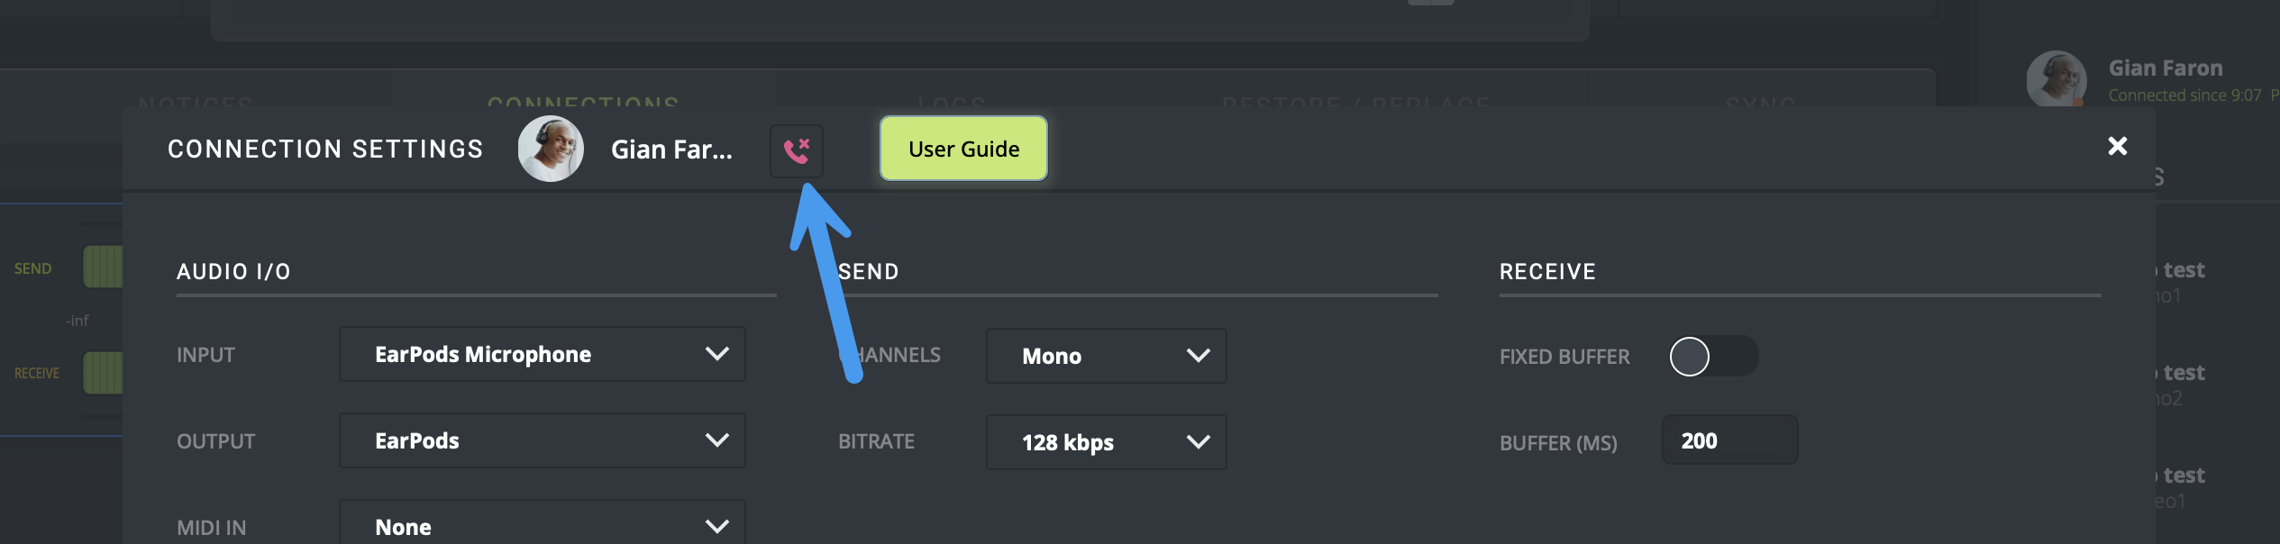Open the MIDI In dropdown
The width and height of the screenshot is (2280, 544).
pyautogui.click(x=542, y=525)
